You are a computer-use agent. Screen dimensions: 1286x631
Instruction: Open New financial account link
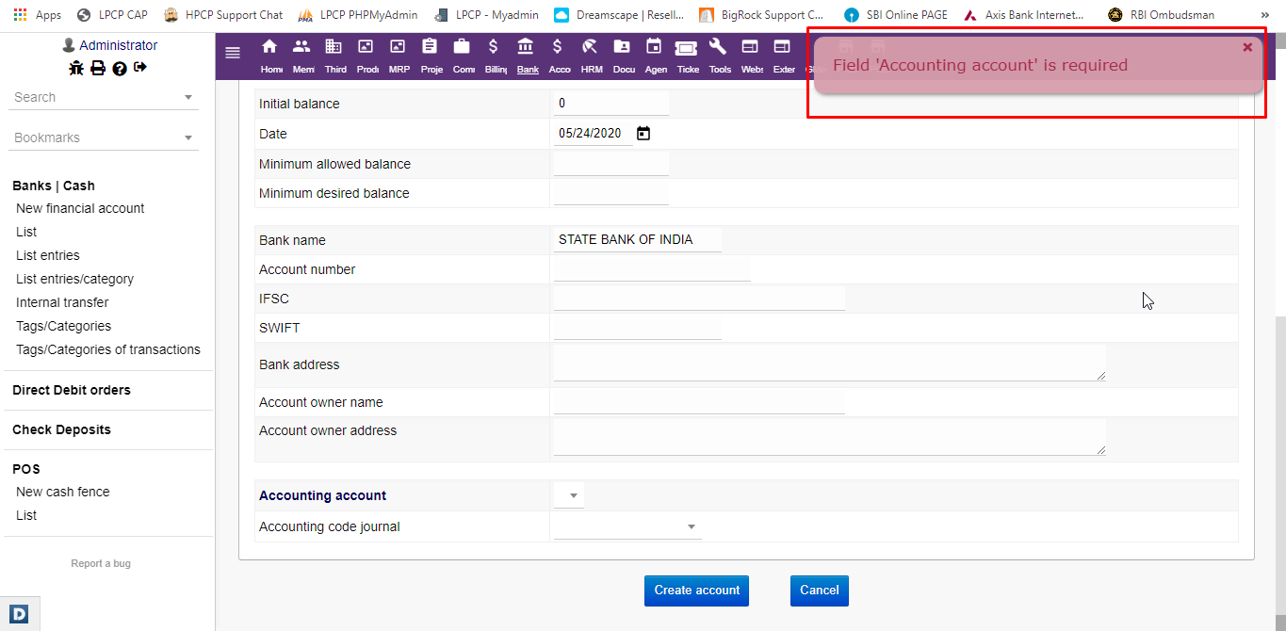click(80, 208)
